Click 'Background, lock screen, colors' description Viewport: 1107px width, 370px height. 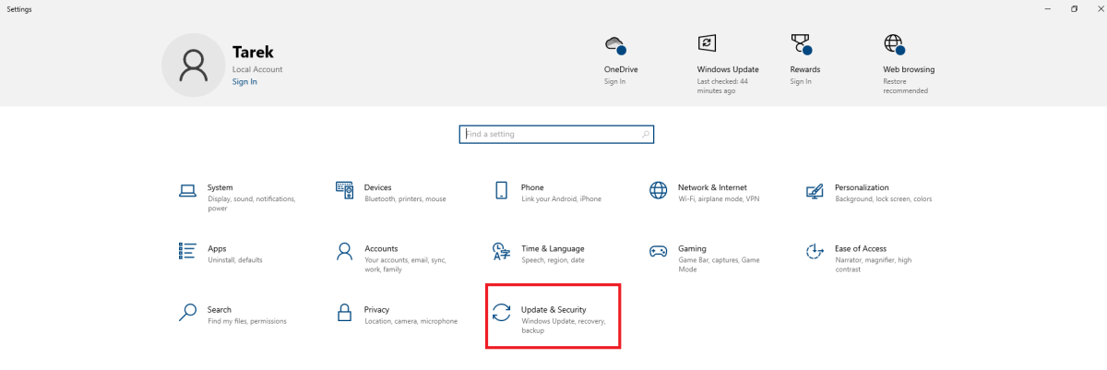pyautogui.click(x=883, y=198)
